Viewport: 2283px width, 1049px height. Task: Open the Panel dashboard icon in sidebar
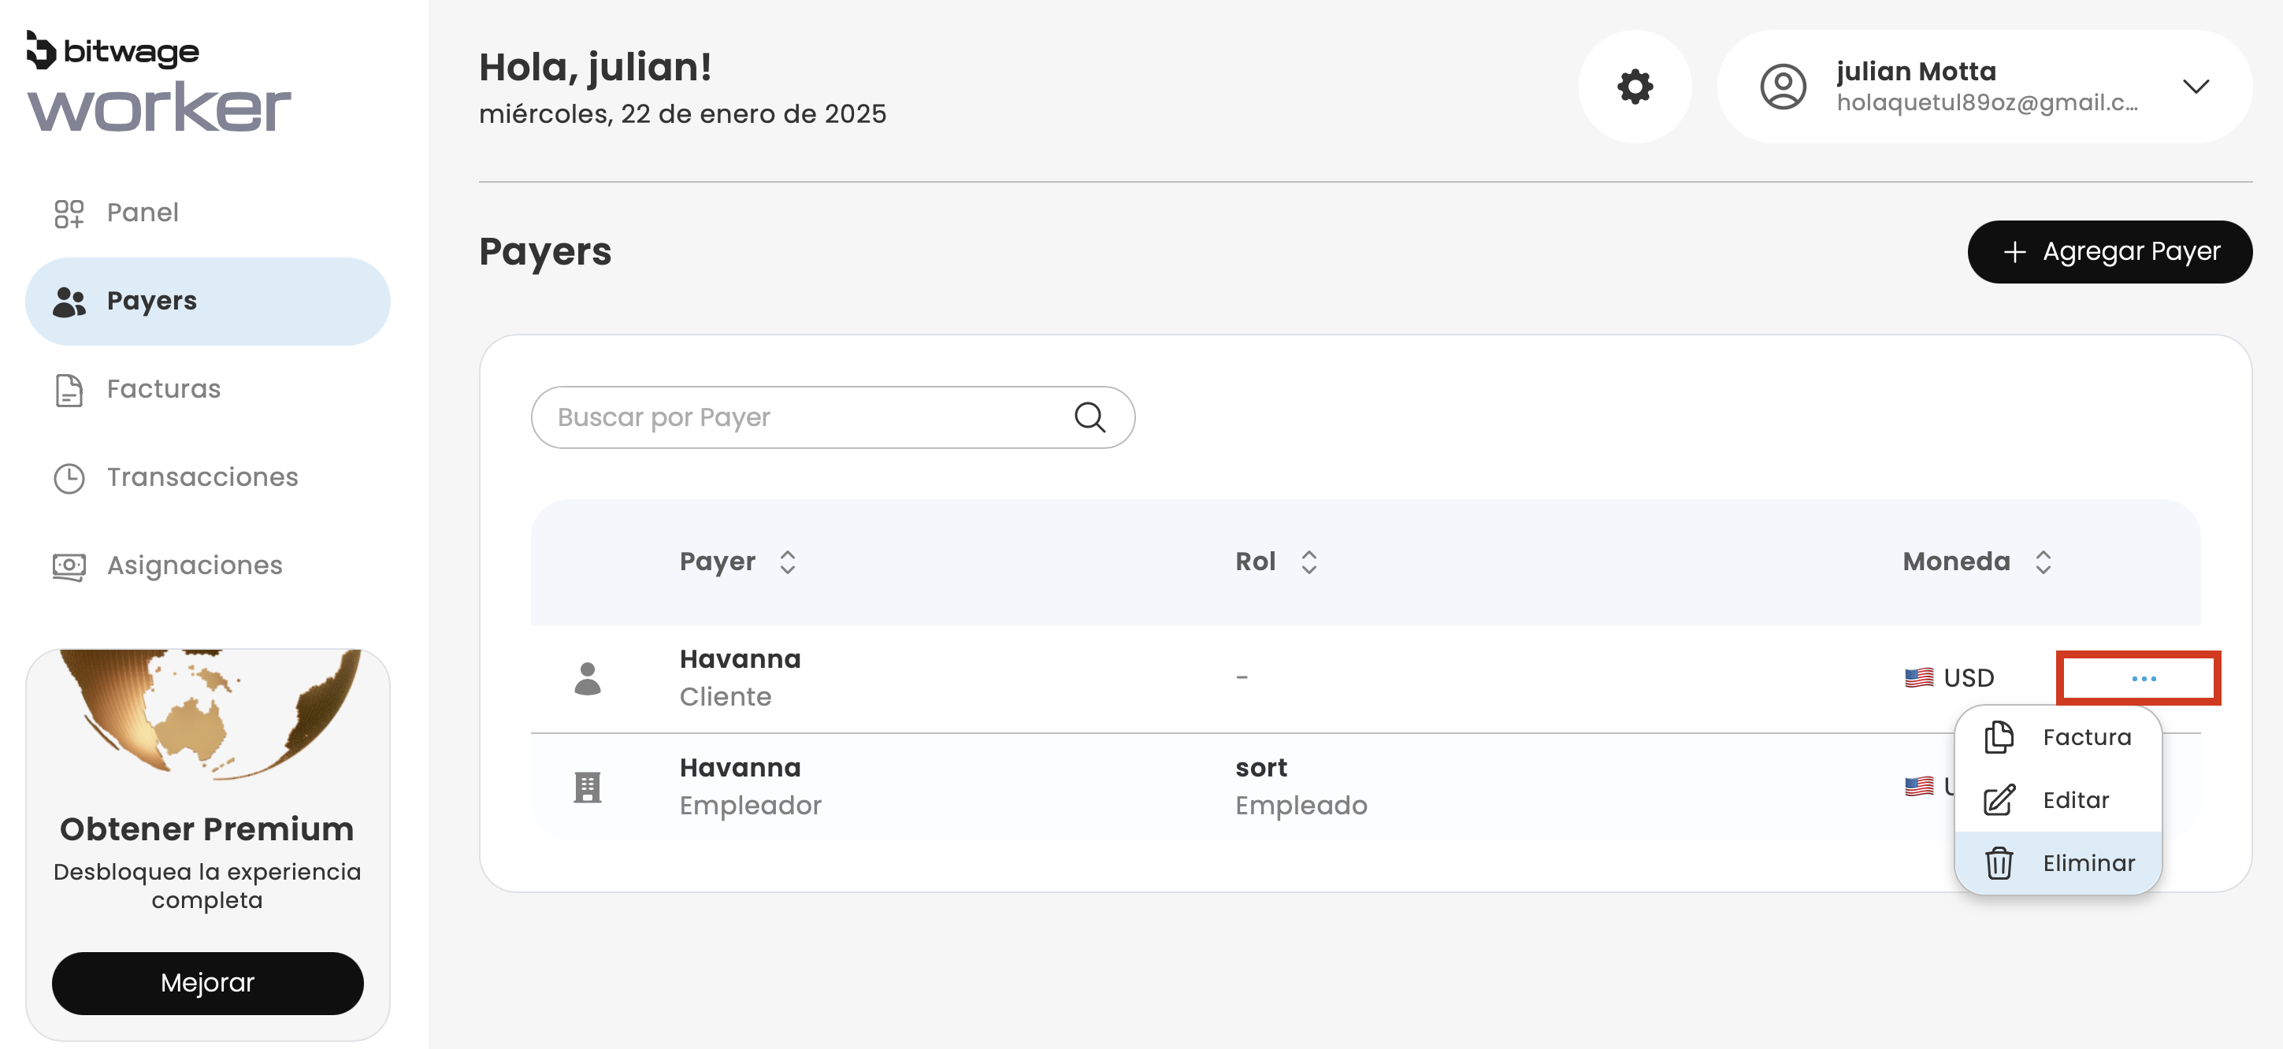tap(69, 213)
